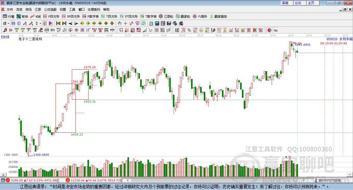
Task: Open 赢家服务 service
Action: tap(218, 17)
